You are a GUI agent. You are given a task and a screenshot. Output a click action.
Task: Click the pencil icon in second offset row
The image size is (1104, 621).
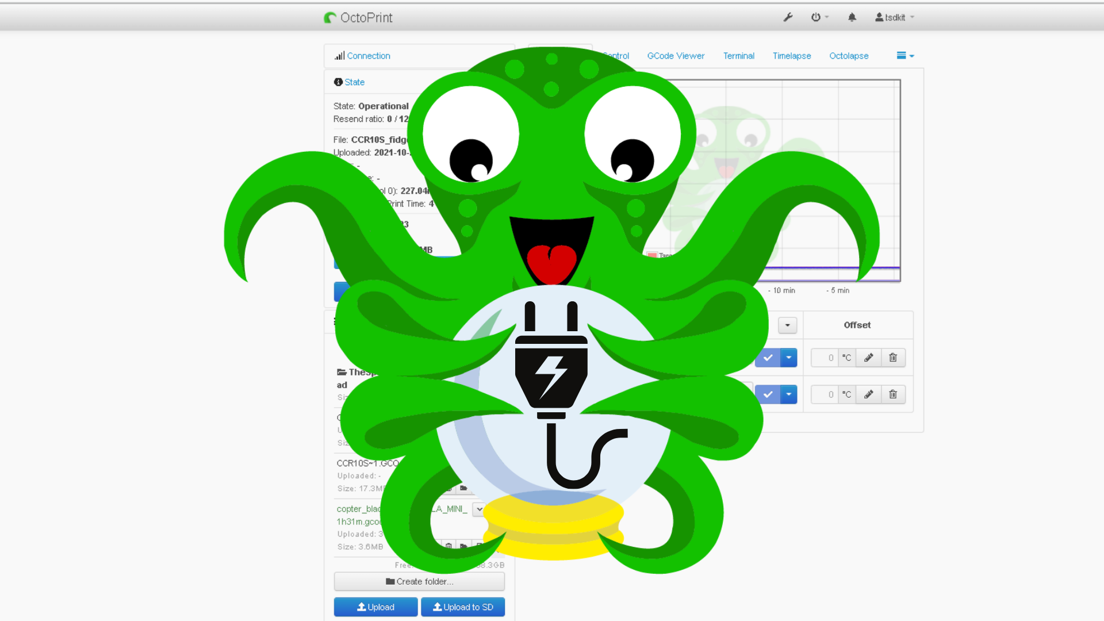[868, 394]
